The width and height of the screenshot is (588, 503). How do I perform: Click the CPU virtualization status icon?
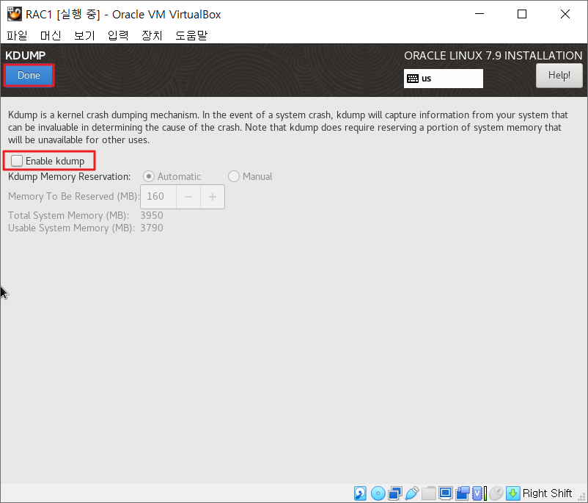[x=479, y=493]
